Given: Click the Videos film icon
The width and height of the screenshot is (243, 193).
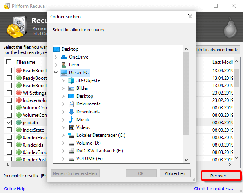Looking at the screenshot, I should click(x=71, y=127).
